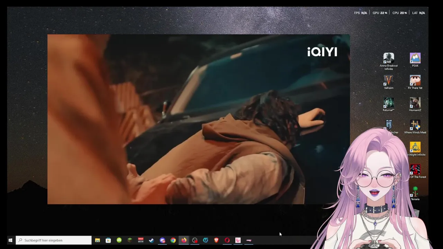
Task: Click the GPU 22% overlay readout
Action: point(380,13)
